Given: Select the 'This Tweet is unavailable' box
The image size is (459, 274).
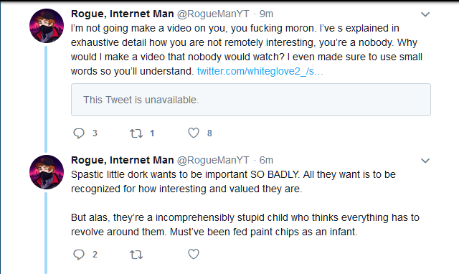Looking at the screenshot, I should click(251, 100).
